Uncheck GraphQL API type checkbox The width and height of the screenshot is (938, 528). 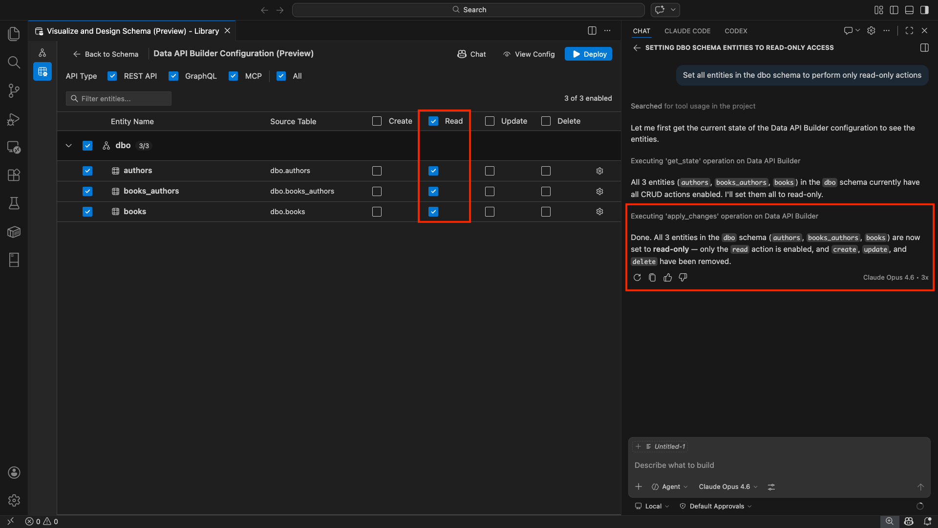pyautogui.click(x=173, y=76)
